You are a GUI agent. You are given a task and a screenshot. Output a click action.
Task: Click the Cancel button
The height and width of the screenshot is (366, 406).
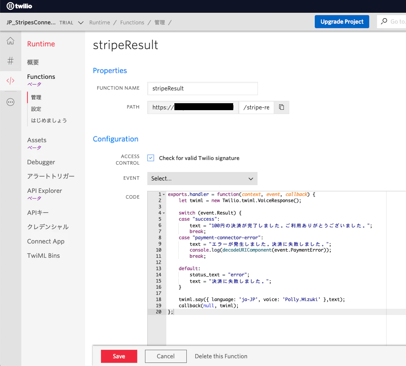click(166, 356)
